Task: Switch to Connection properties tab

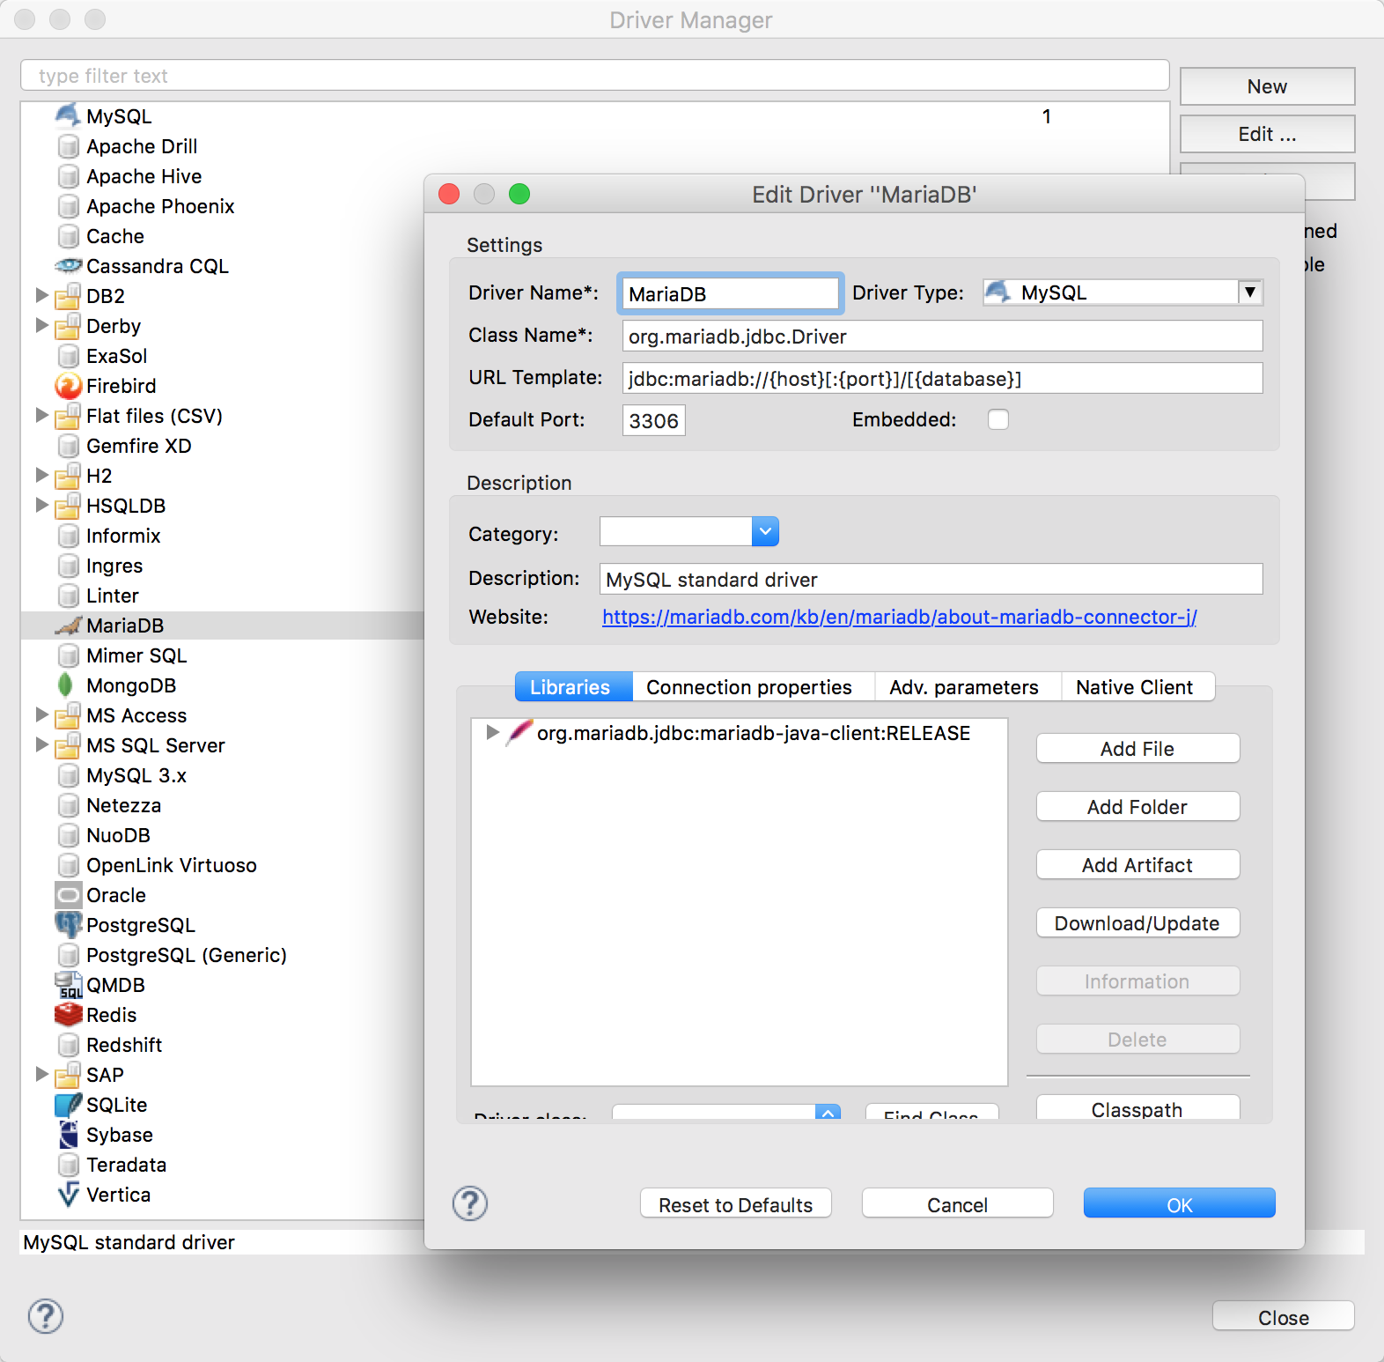Action: tap(748, 687)
